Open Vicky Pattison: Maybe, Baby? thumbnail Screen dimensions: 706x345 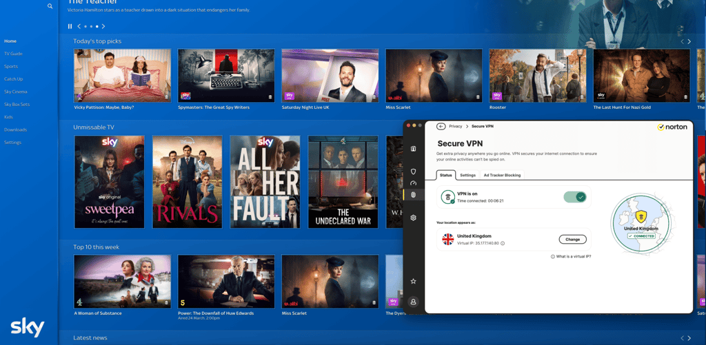(123, 76)
